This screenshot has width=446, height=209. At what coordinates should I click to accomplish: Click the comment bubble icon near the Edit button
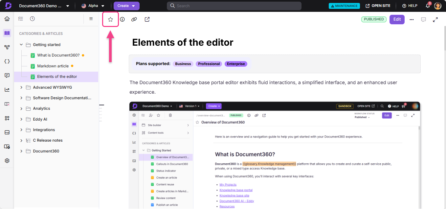(424, 19)
